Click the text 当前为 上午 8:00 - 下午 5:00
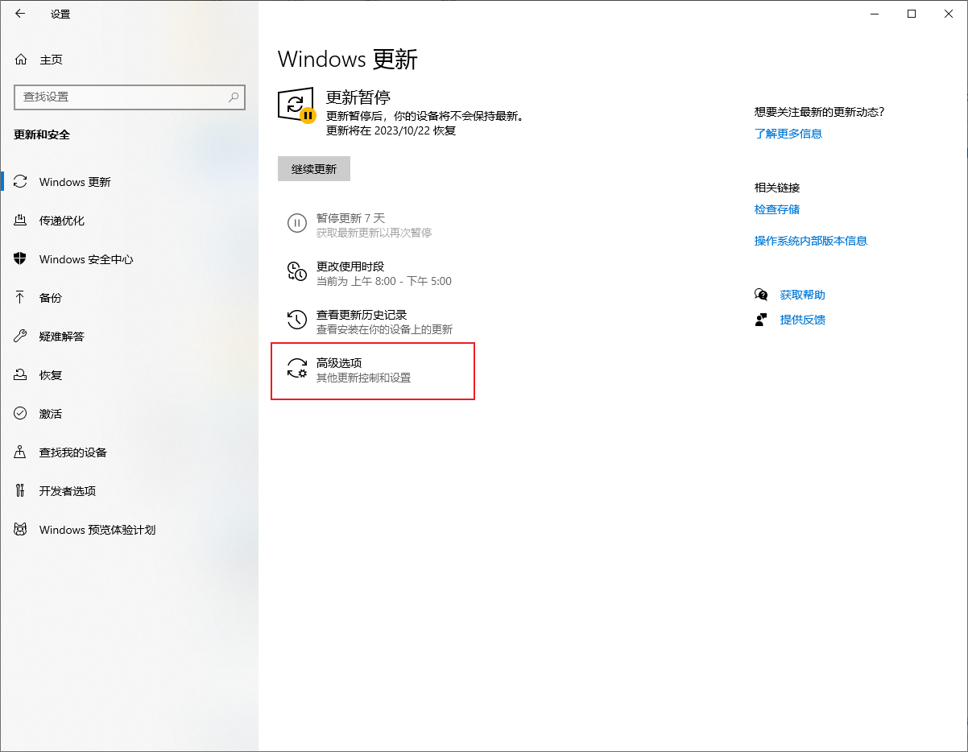Image resolution: width=968 pixels, height=752 pixels. [x=384, y=282]
